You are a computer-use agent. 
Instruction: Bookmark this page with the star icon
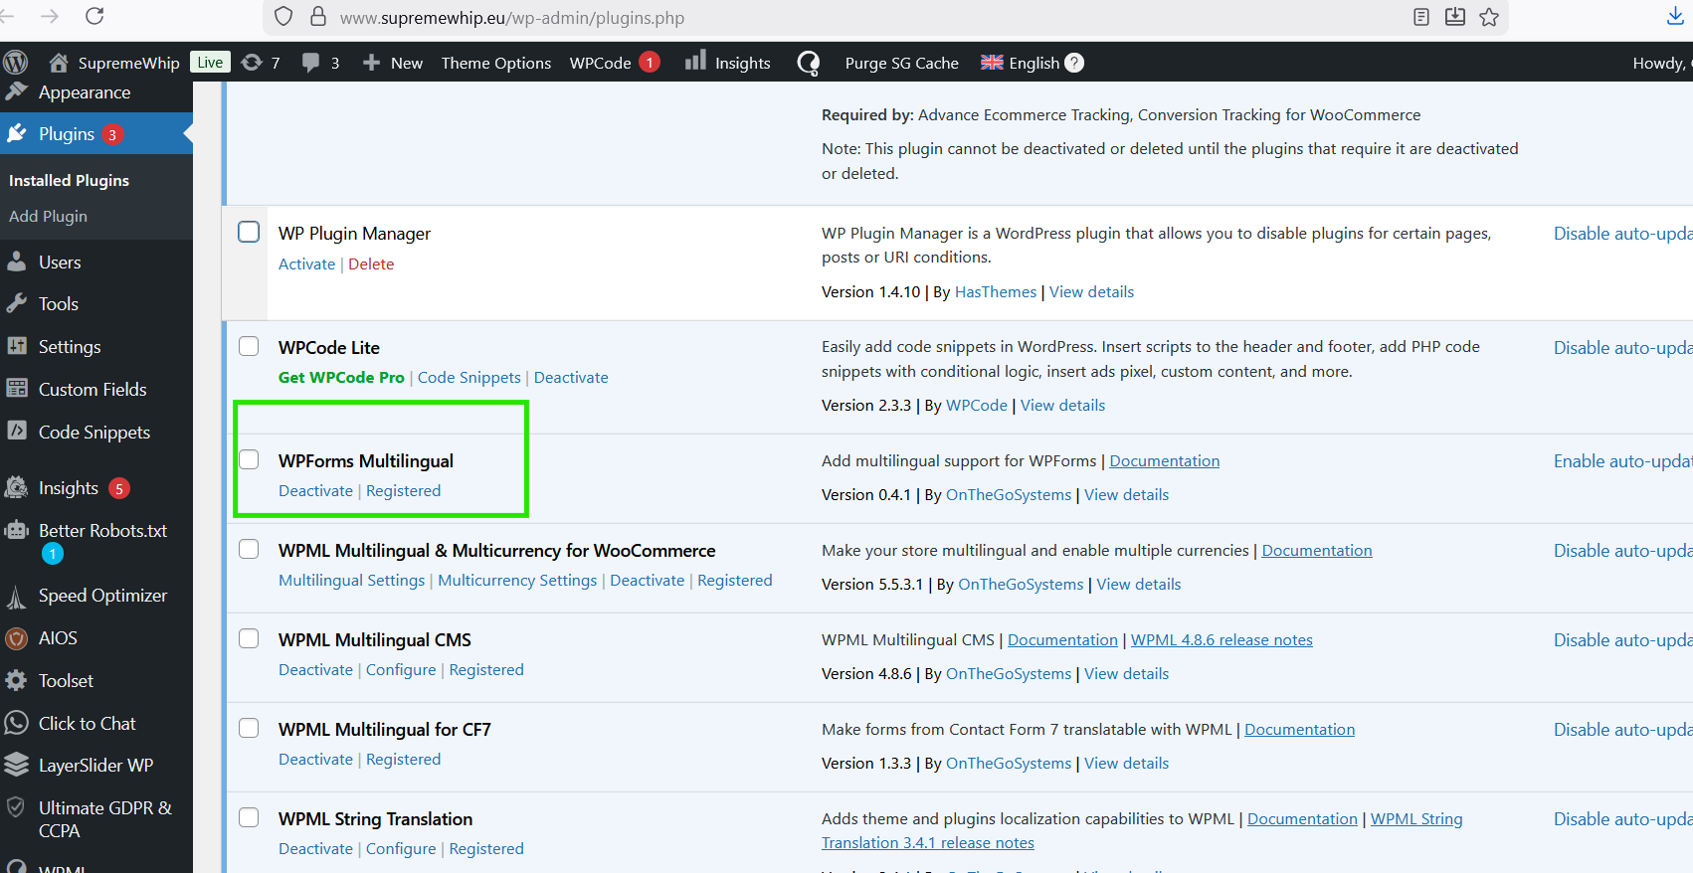[x=1489, y=17]
